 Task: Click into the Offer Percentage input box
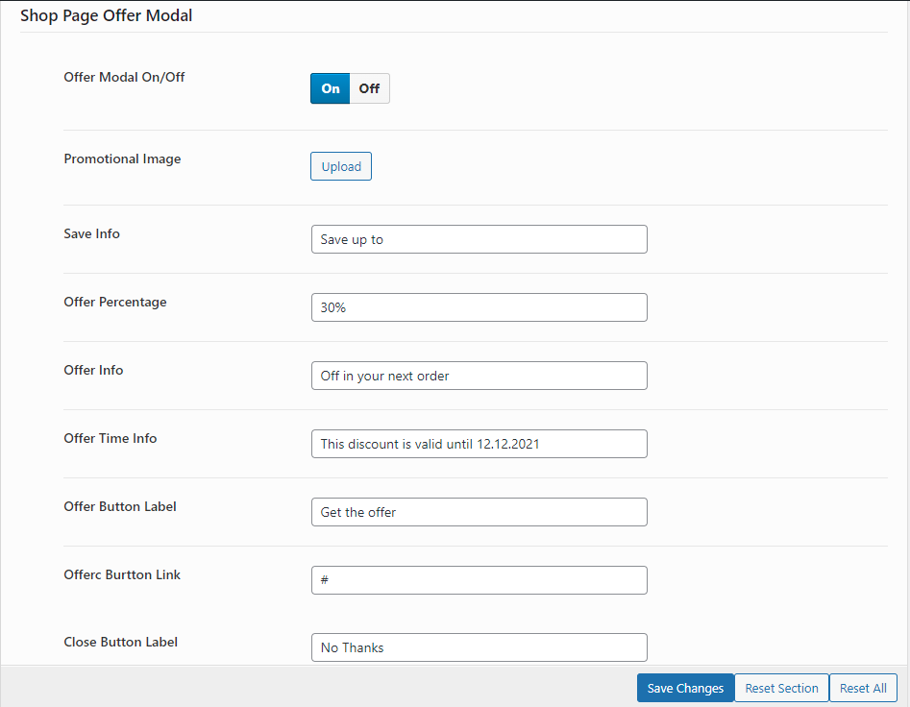point(479,307)
